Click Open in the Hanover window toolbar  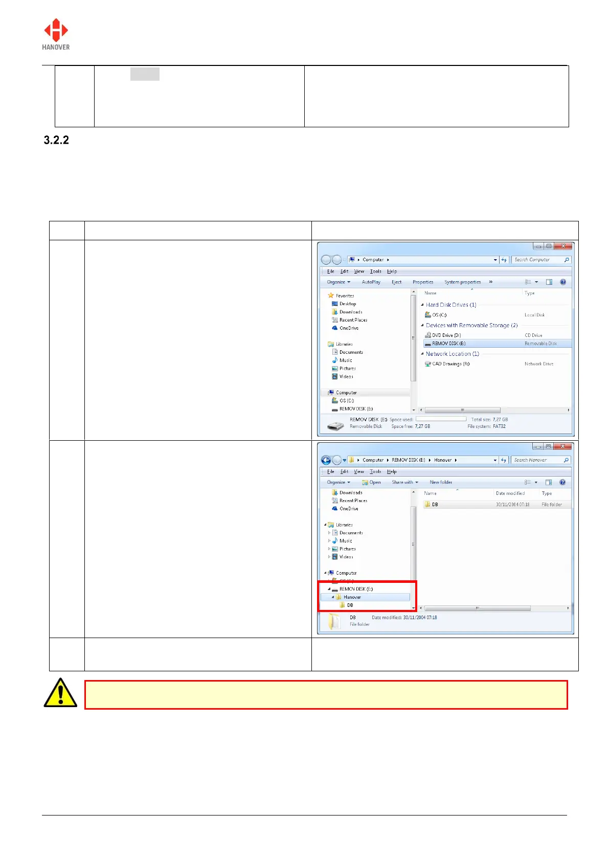[371, 482]
